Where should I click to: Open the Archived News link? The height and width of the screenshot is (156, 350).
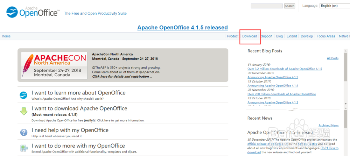(x=328, y=125)
